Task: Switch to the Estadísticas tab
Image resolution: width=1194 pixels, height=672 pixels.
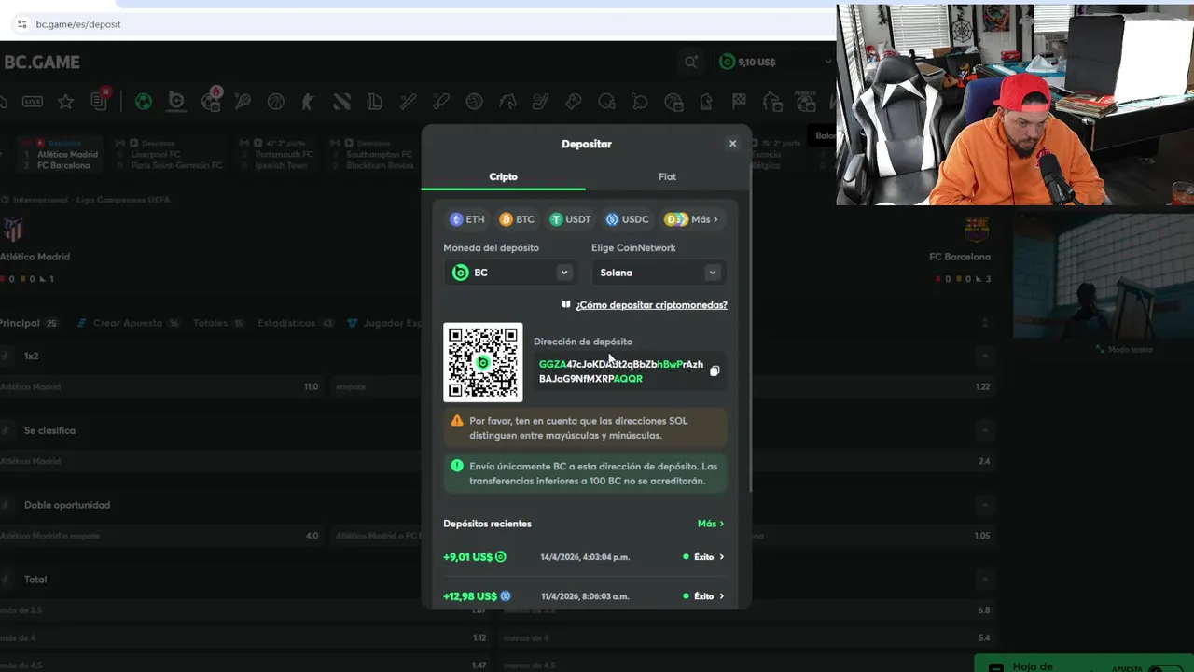Action: [296, 323]
